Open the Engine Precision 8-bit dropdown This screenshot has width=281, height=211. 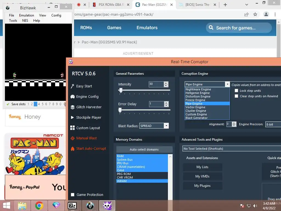tap(273, 124)
